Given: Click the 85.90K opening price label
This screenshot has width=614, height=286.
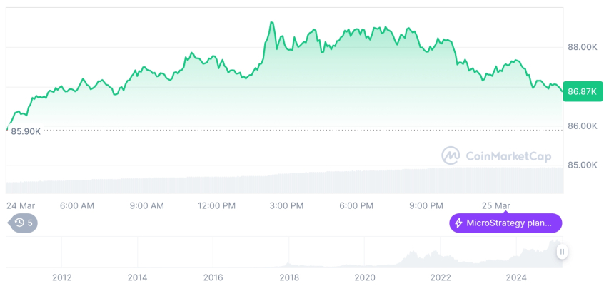Looking at the screenshot, I should pos(26,131).
